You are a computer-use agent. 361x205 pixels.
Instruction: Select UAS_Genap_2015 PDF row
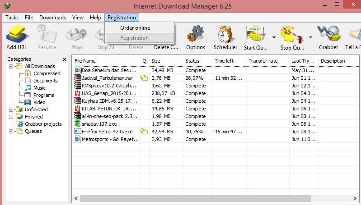point(216,93)
